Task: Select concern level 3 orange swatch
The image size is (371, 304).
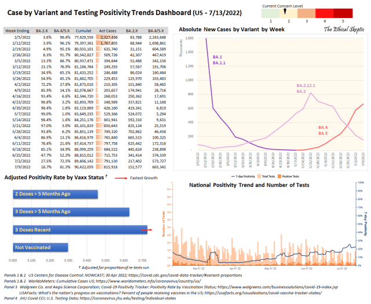Action: (305, 12)
